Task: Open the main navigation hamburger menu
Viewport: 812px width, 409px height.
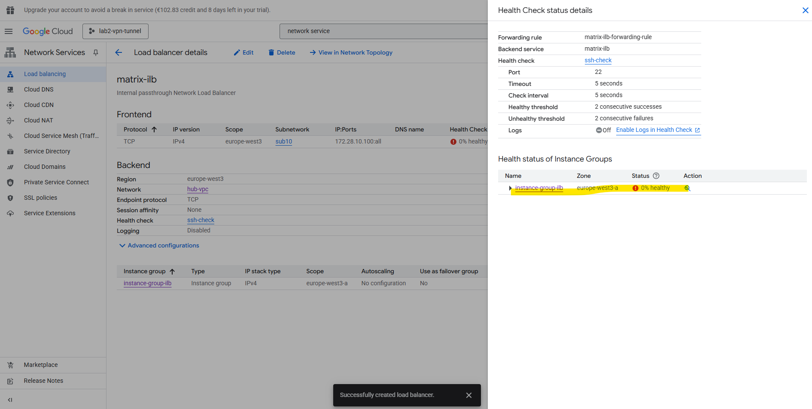Action: click(9, 31)
